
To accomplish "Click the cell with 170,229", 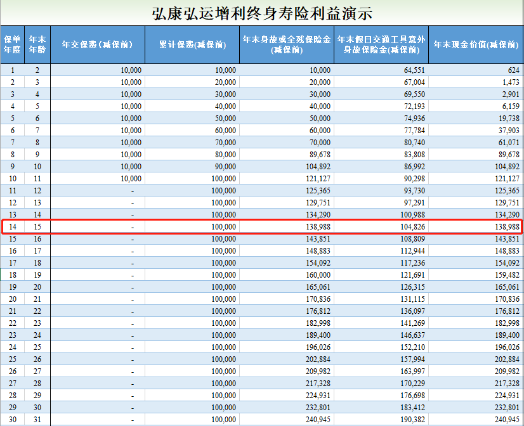I will point(381,383).
